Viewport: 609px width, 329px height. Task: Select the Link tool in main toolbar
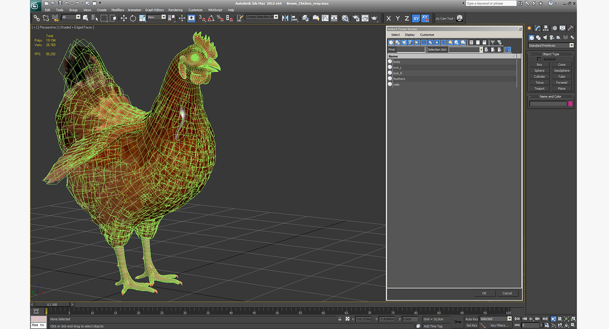click(x=37, y=18)
